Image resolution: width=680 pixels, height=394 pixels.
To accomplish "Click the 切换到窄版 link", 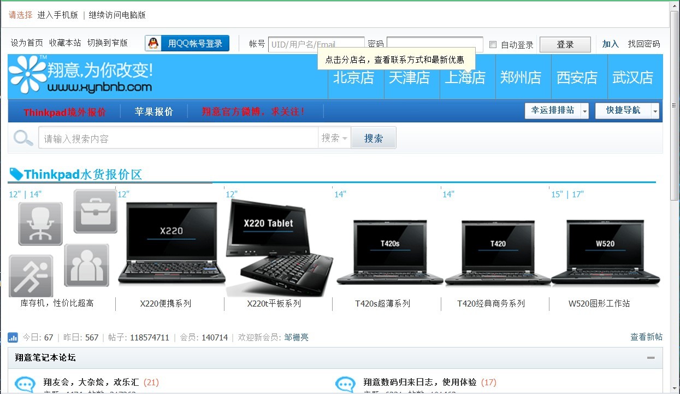I will tap(108, 43).
